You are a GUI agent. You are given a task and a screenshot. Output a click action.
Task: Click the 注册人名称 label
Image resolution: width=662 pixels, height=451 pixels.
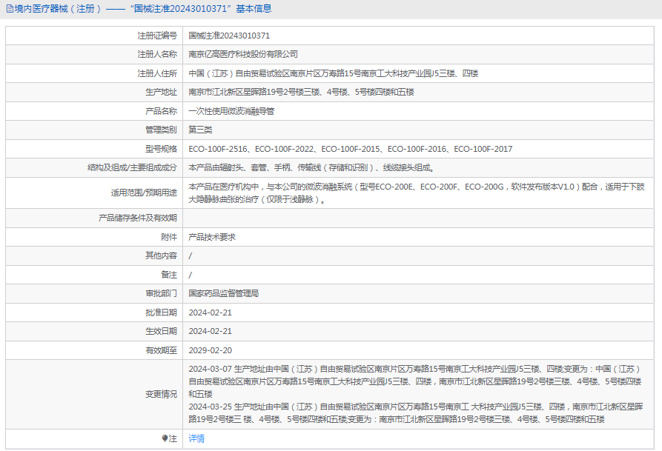[157, 54]
